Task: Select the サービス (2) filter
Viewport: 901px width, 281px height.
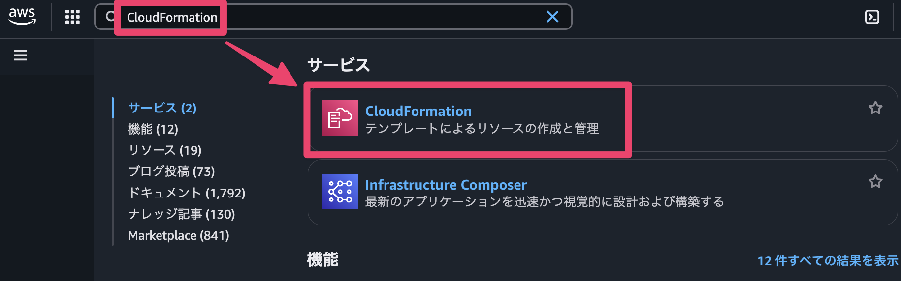Action: click(162, 108)
